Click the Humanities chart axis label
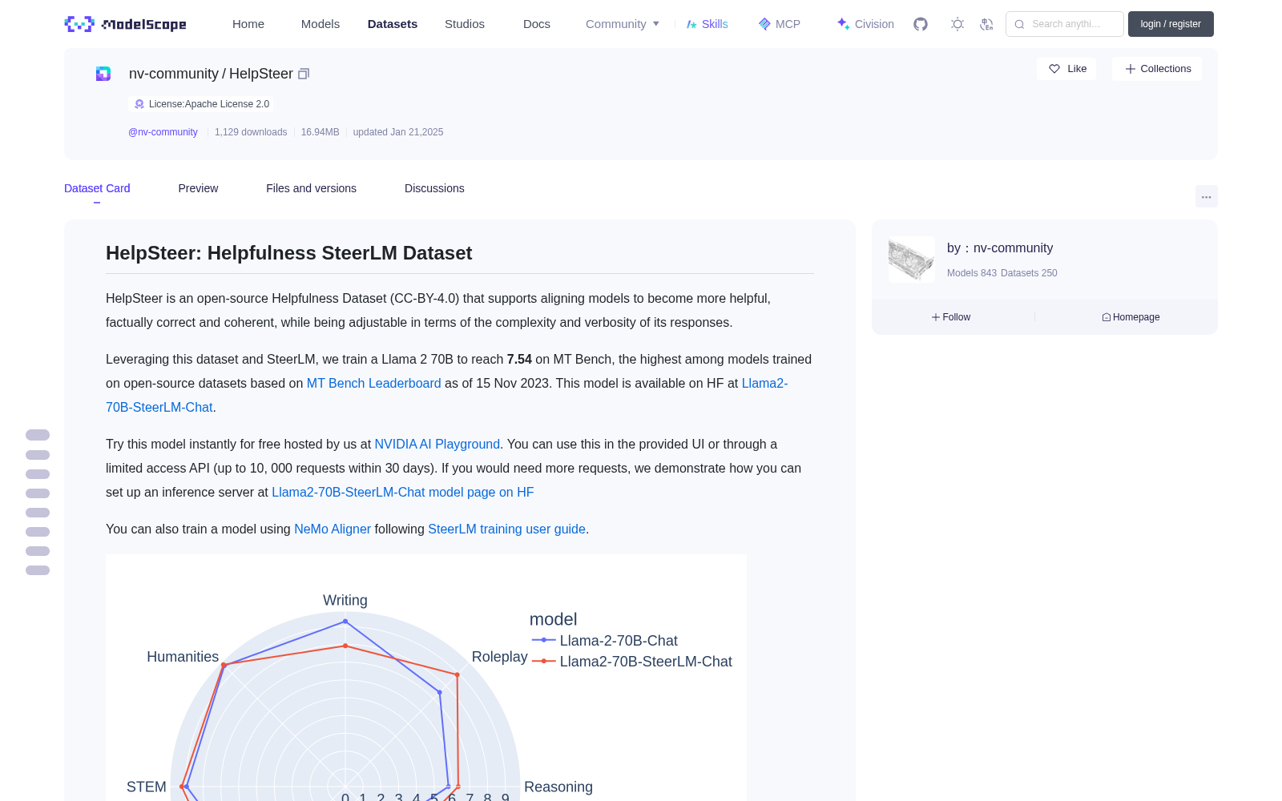 183,657
